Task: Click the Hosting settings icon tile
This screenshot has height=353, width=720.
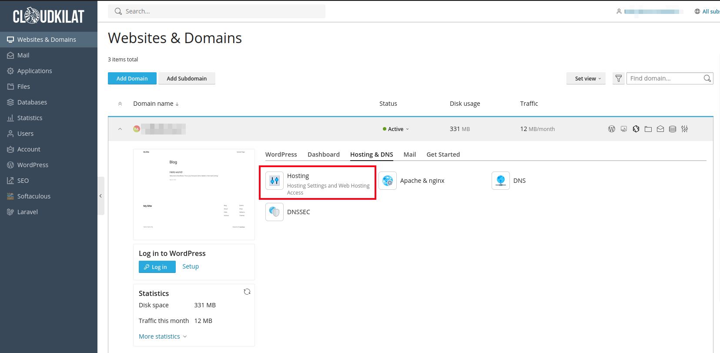Action: click(275, 181)
